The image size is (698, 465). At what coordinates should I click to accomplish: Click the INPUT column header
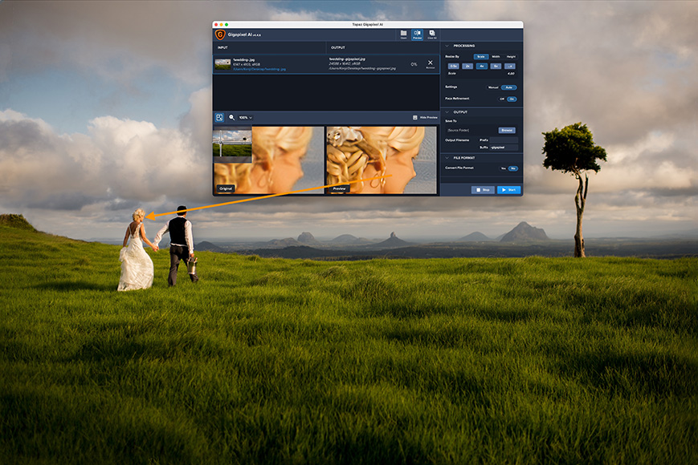pos(222,47)
